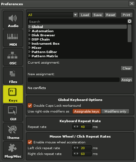Toggle Double Caps Lock workaround checkbox
This screenshot has width=136, height=162.
click(x=30, y=105)
